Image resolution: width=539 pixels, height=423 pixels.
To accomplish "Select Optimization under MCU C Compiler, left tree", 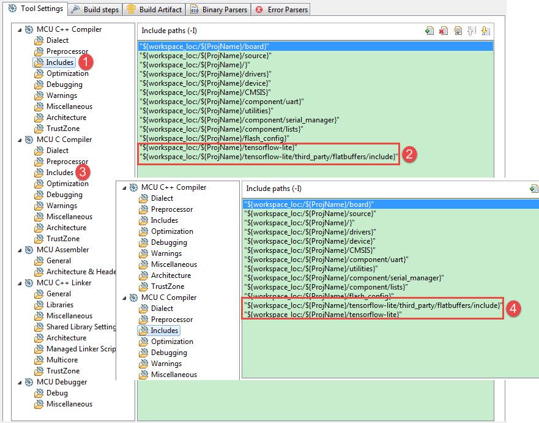I will click(62, 183).
